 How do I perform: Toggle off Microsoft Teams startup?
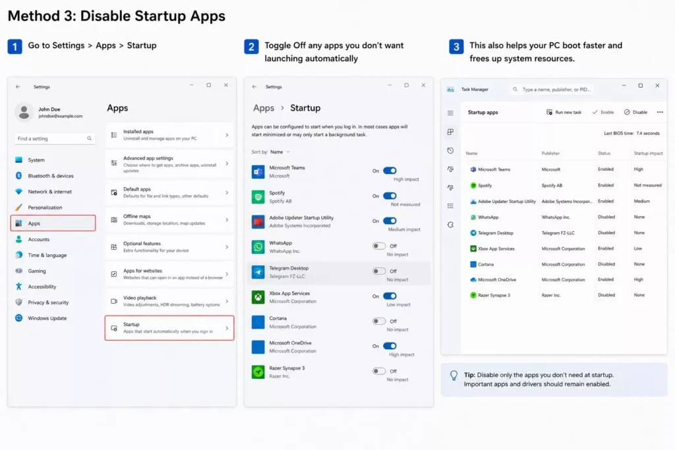pyautogui.click(x=390, y=171)
